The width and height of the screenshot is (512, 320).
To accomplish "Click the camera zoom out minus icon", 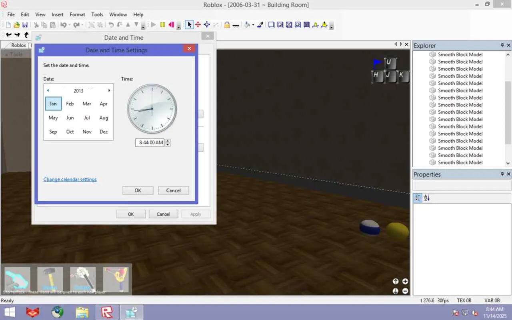I will point(405,291).
